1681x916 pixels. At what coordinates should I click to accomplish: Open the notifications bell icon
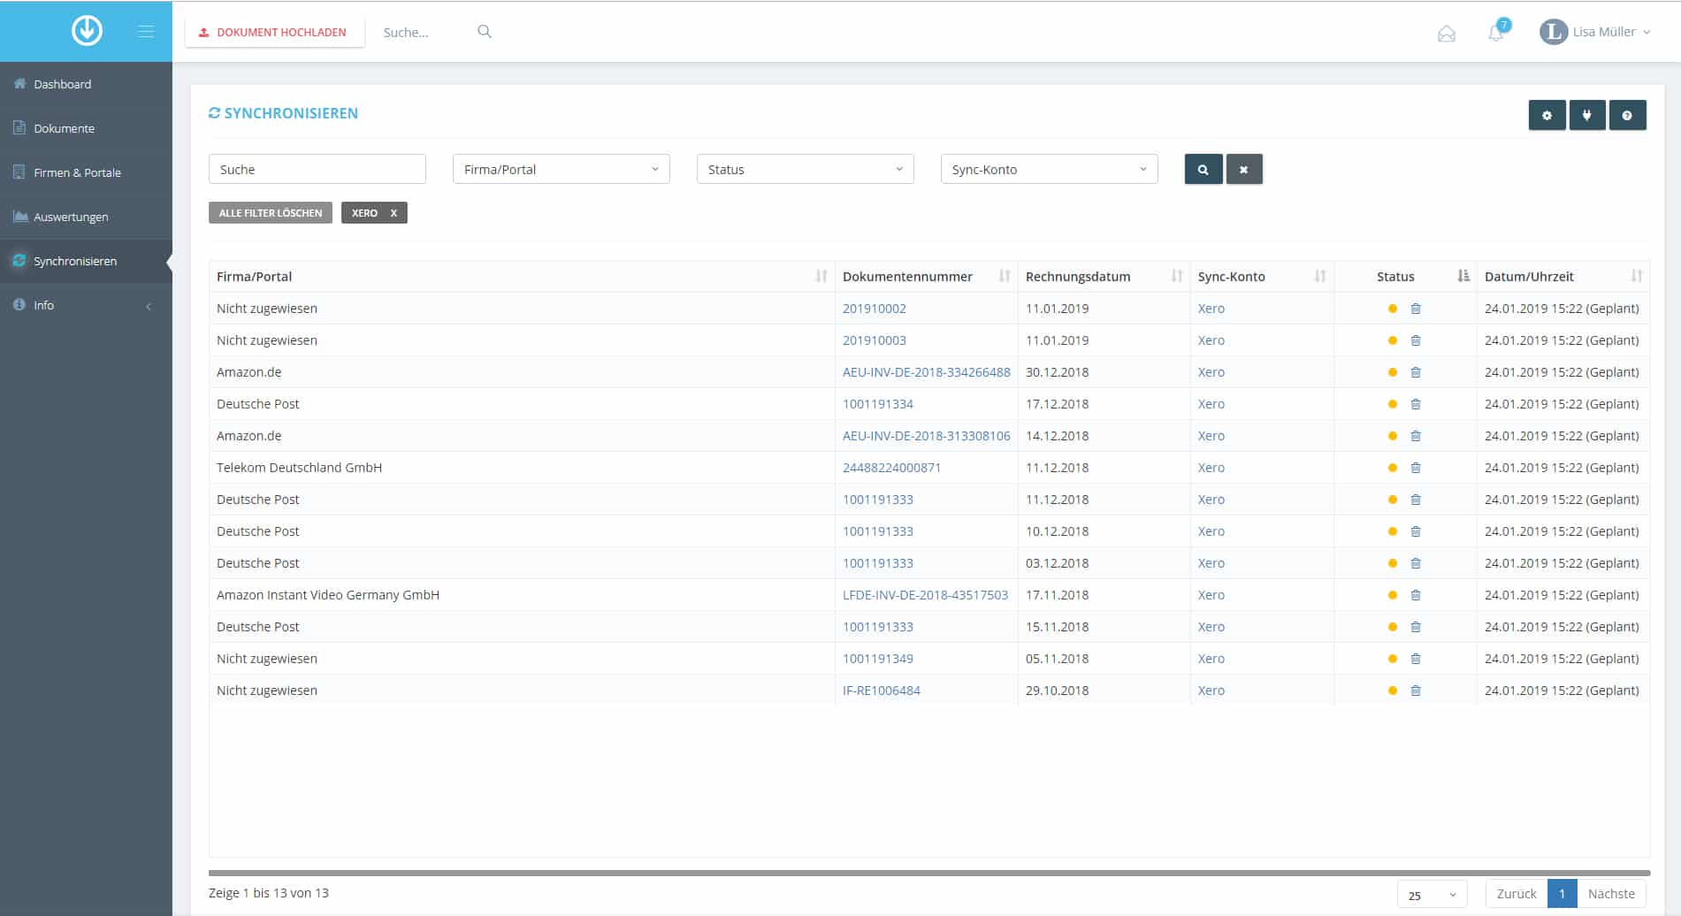click(x=1496, y=33)
